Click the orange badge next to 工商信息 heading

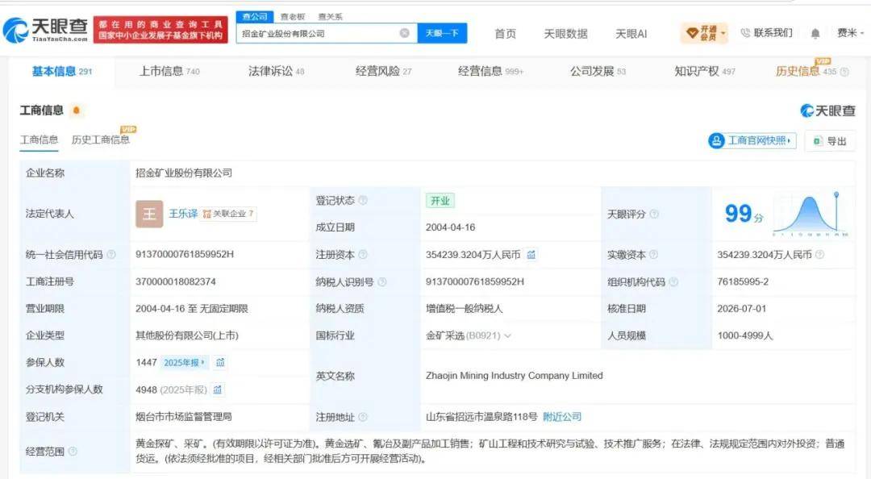pos(77,110)
